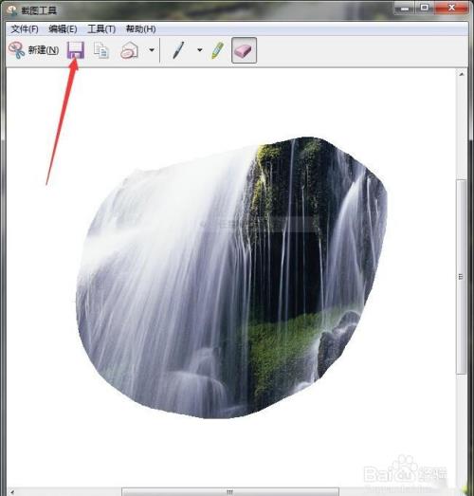Click the scissors New Snip icon

click(x=16, y=50)
